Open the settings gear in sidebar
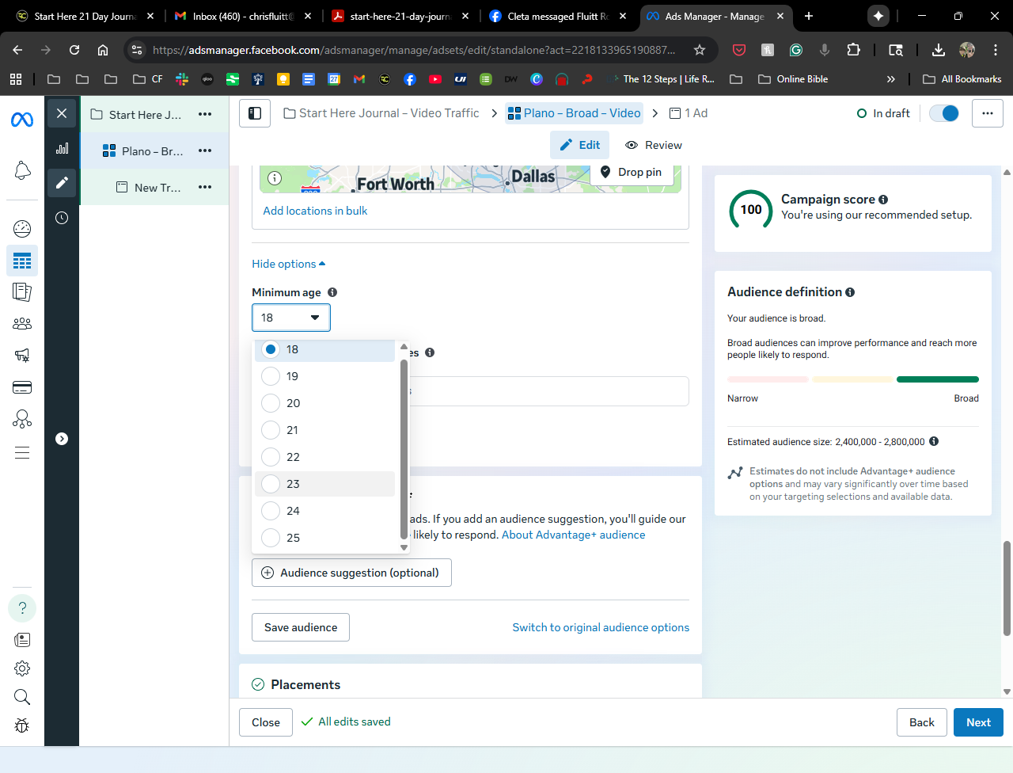 (22, 668)
